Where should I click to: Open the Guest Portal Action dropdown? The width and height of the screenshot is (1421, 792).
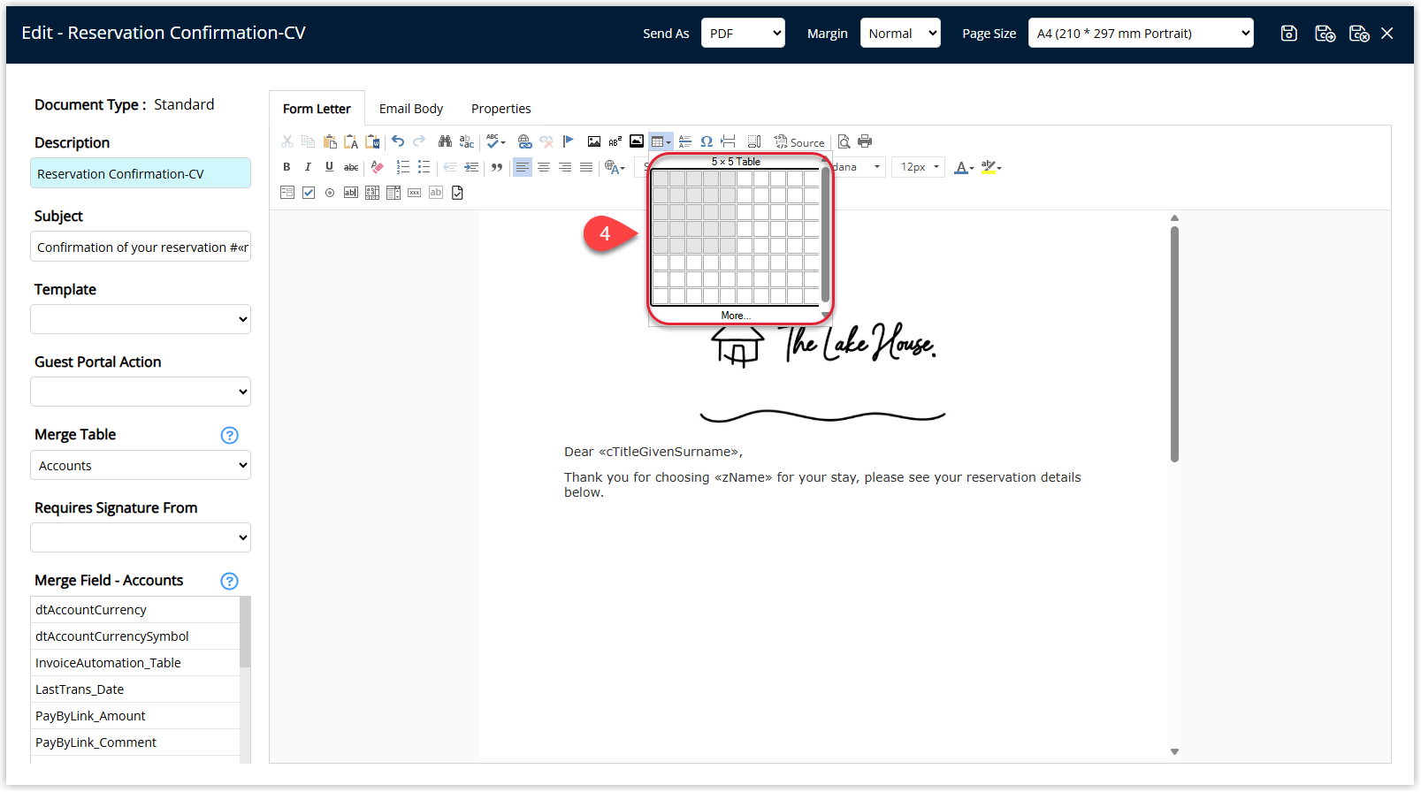141,392
